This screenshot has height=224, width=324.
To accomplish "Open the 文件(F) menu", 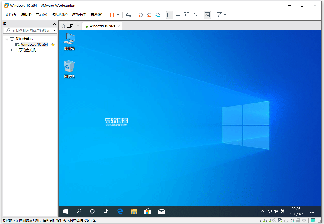I will (x=10, y=14).
